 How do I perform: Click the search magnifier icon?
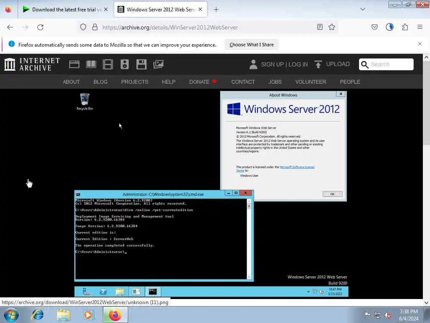tap(364, 64)
